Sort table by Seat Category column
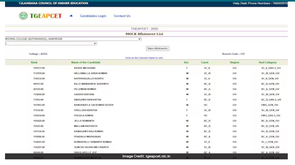 point(268,62)
